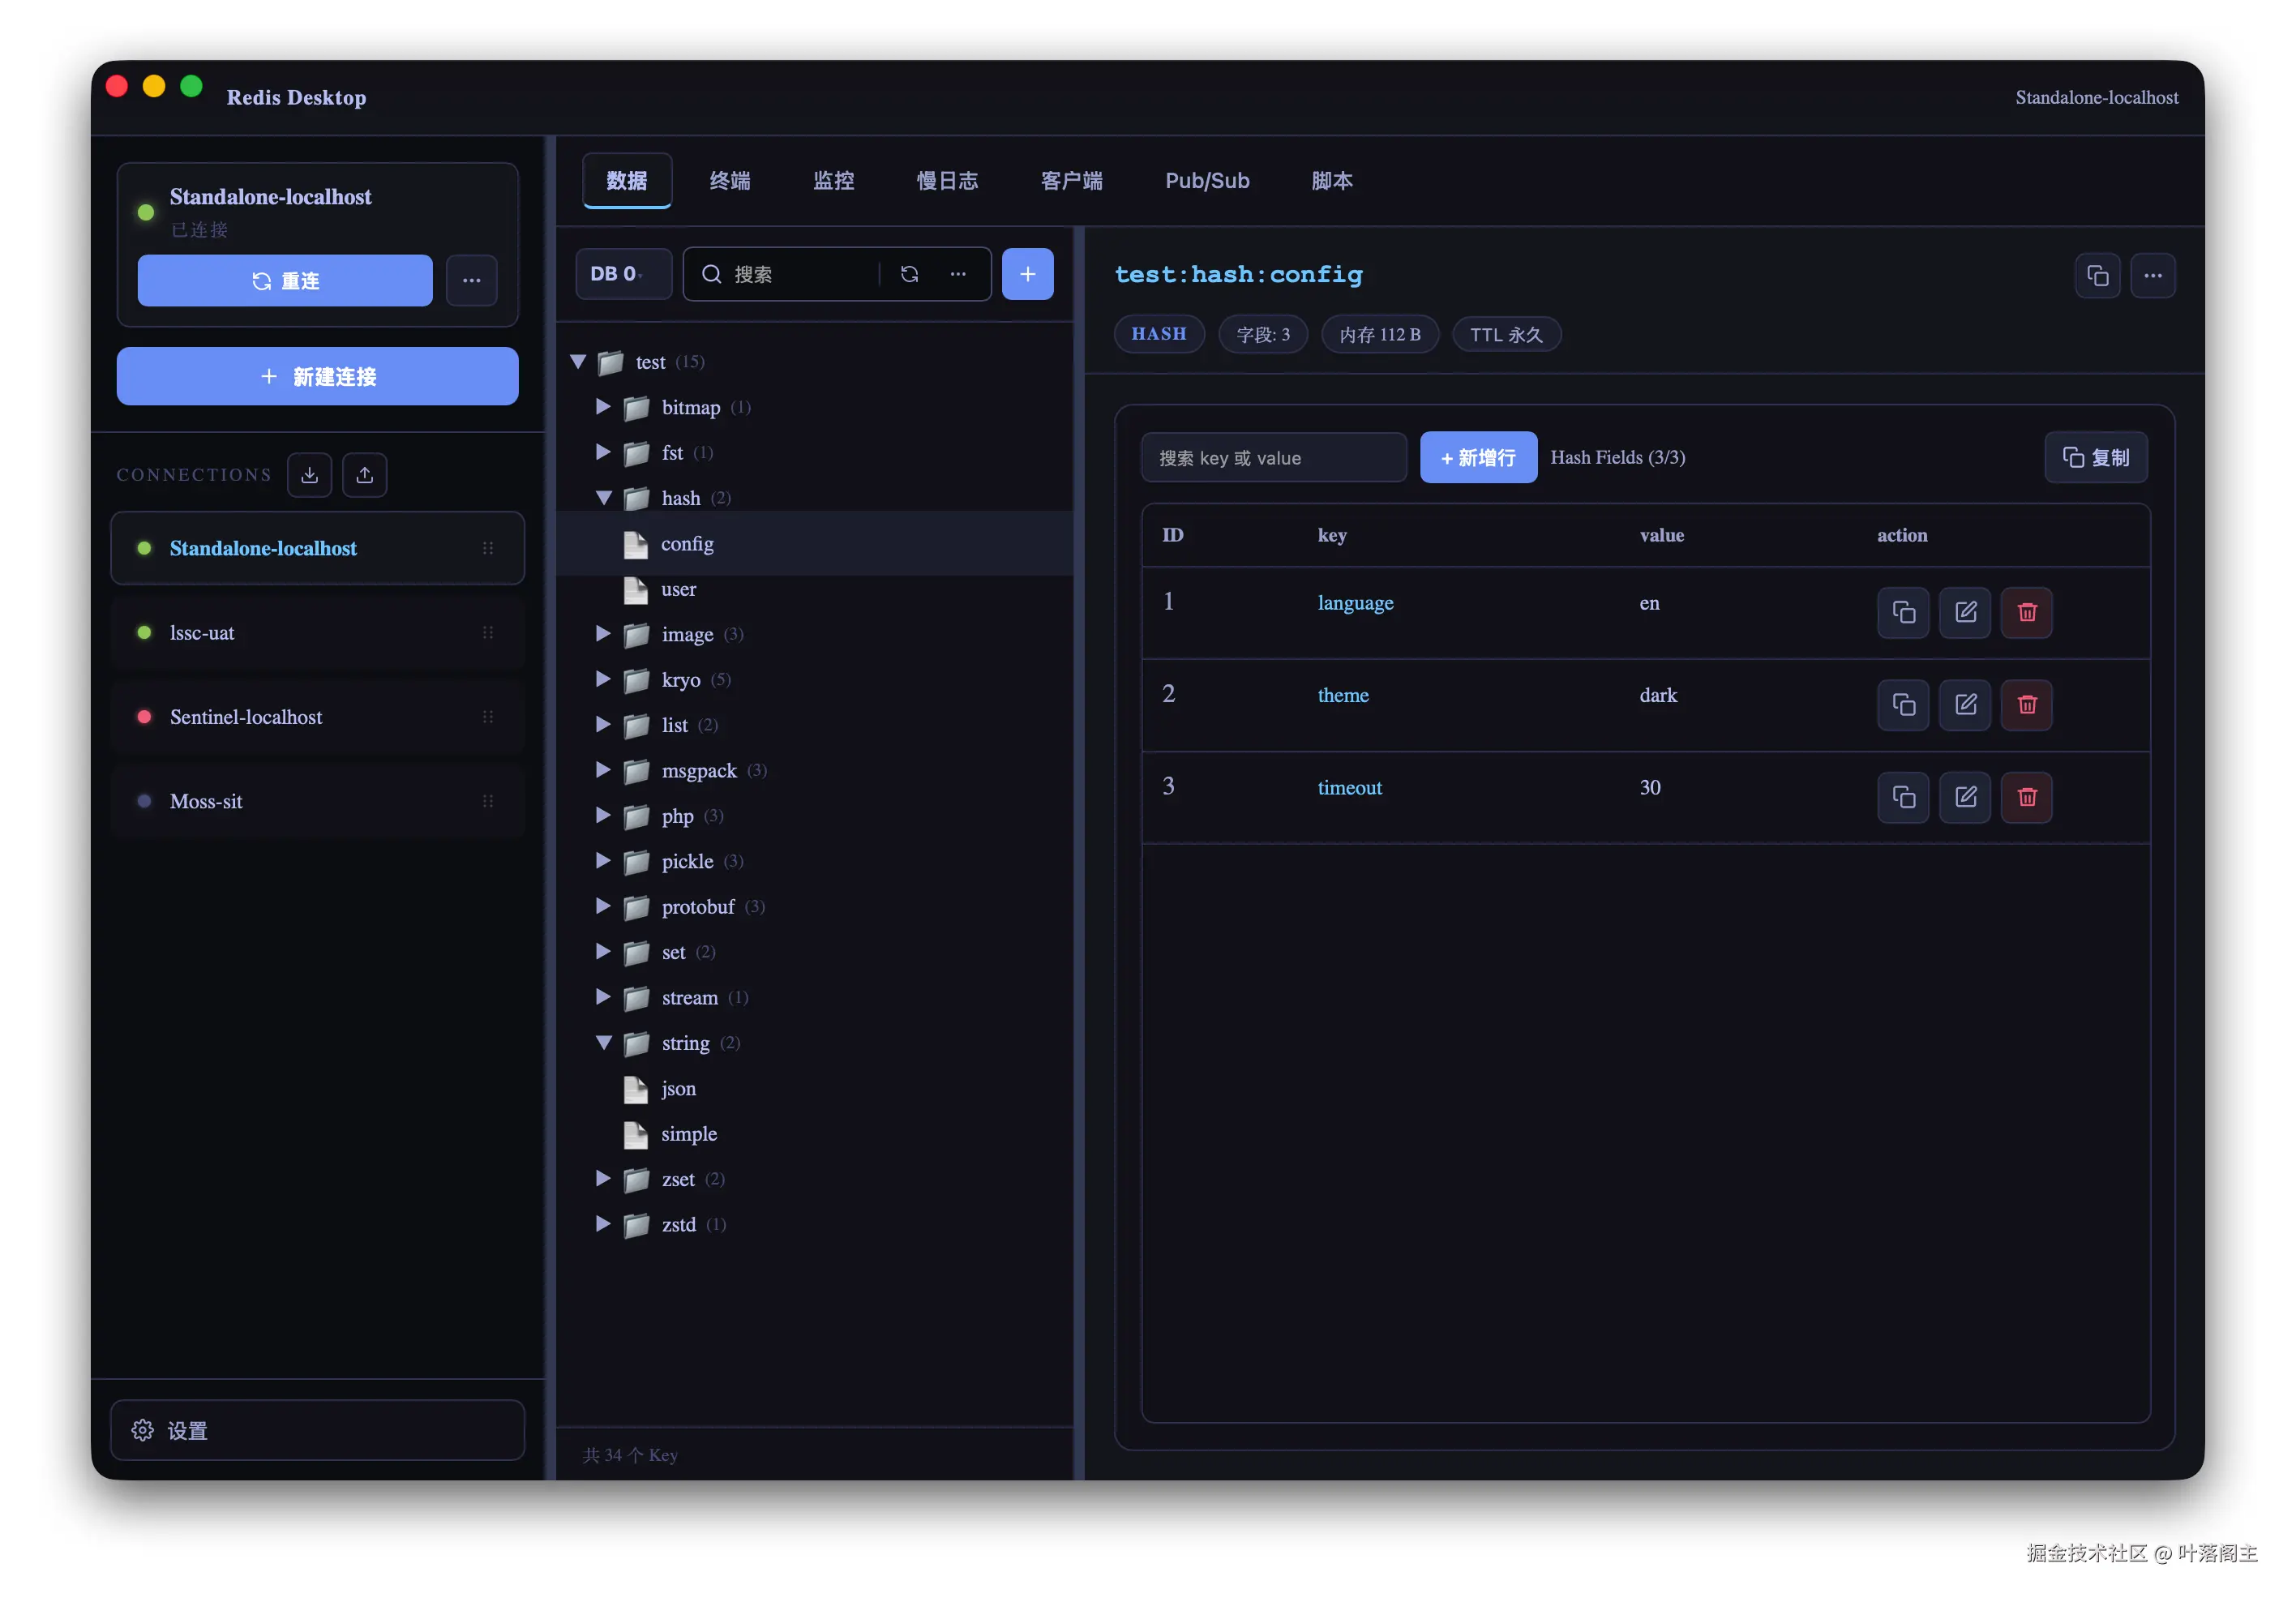Expand the zset folder
Image resolution: width=2296 pixels, height=1602 pixels.
(603, 1179)
